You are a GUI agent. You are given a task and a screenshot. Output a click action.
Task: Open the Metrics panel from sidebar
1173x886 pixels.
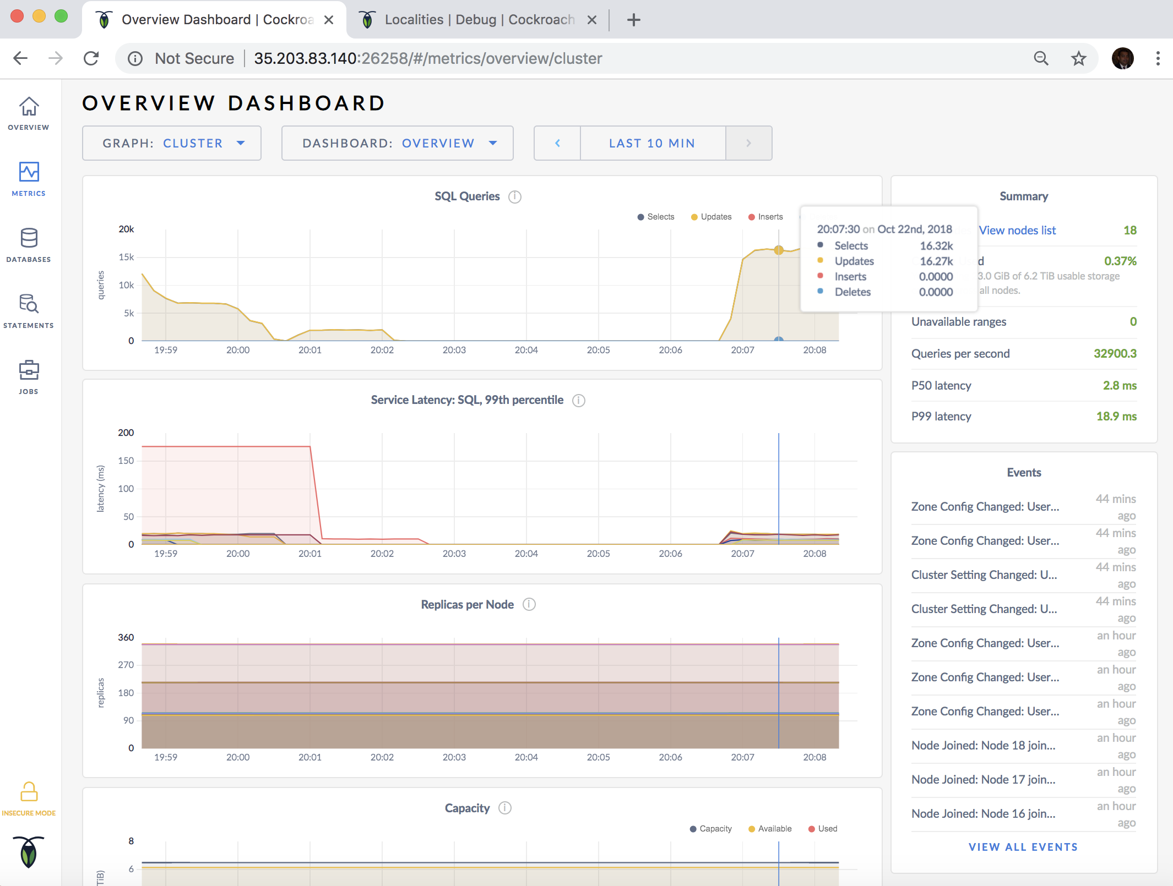(x=29, y=177)
